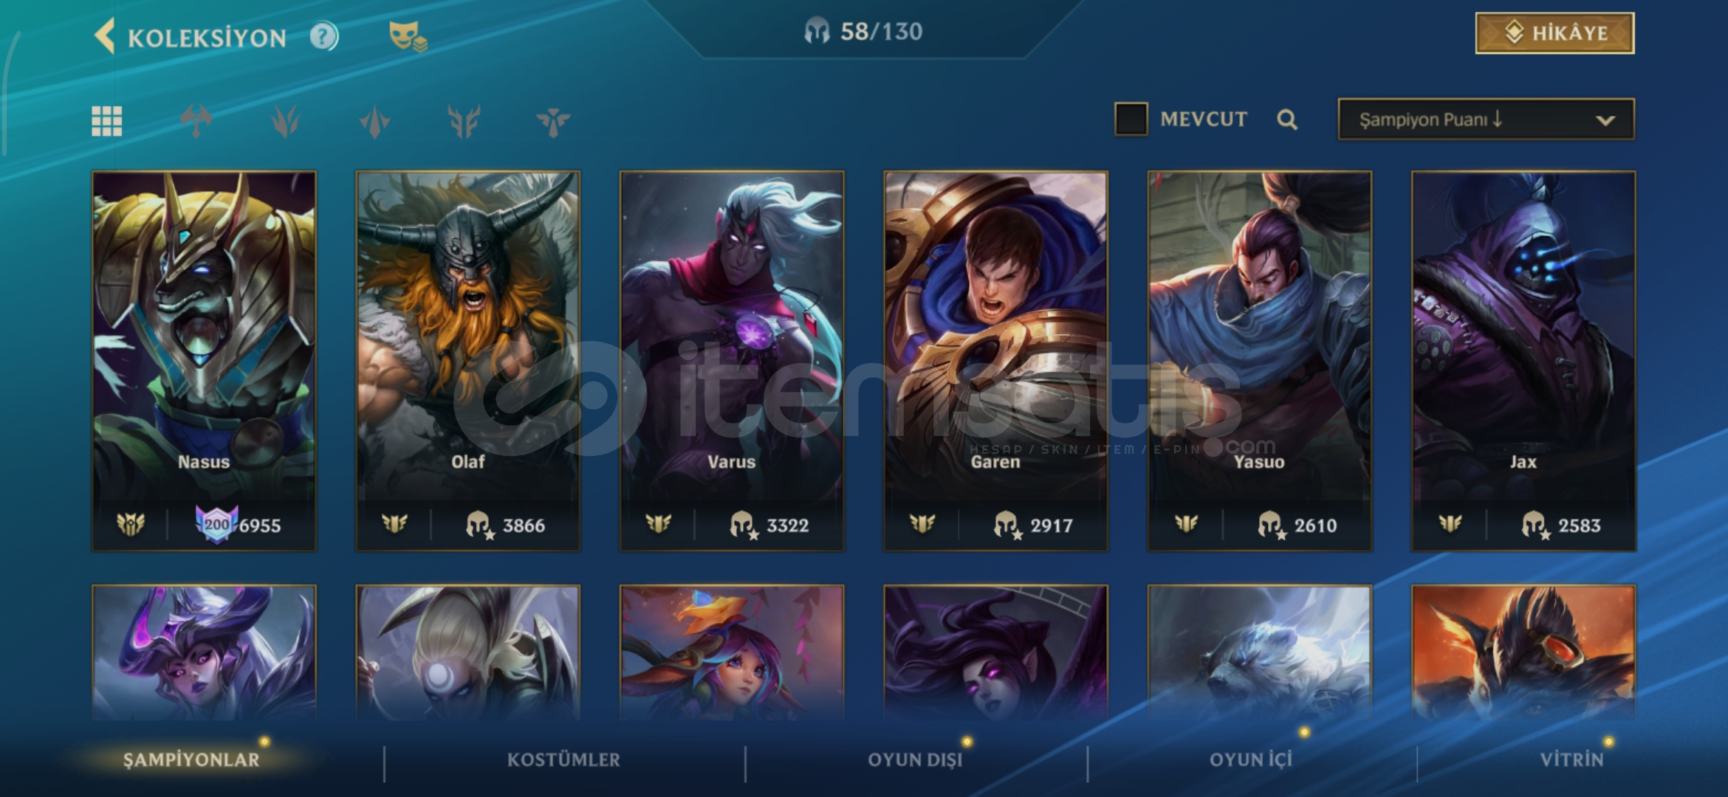Open the OYUN İÇİ tab
The image size is (1728, 797).
click(x=1251, y=759)
